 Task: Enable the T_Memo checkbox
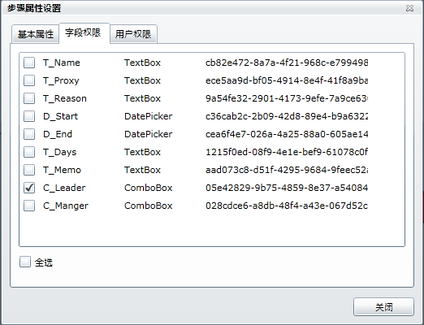[x=29, y=170]
